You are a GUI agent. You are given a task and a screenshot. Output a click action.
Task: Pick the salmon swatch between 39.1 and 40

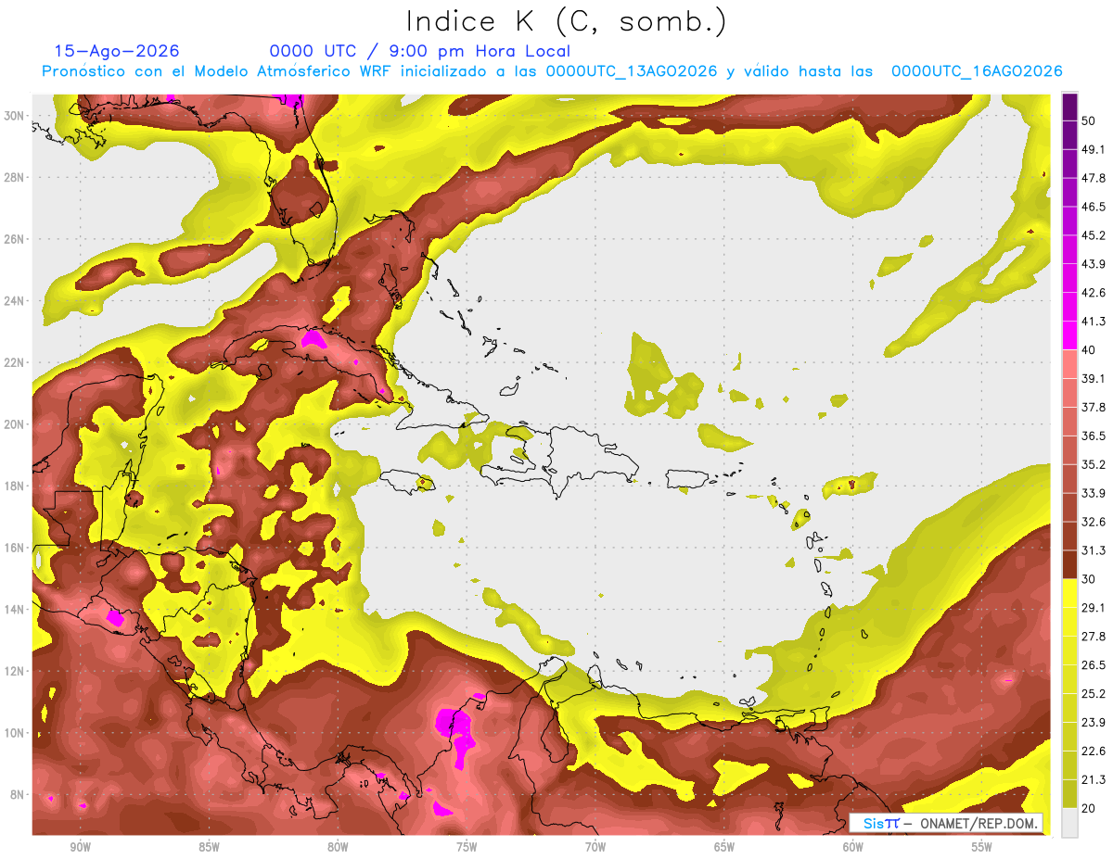point(1069,364)
